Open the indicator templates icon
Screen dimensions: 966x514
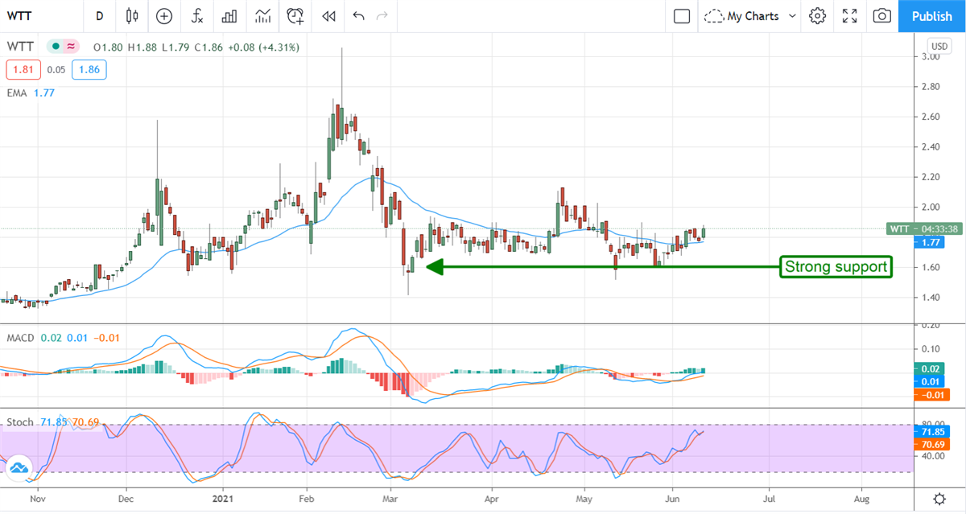click(262, 16)
